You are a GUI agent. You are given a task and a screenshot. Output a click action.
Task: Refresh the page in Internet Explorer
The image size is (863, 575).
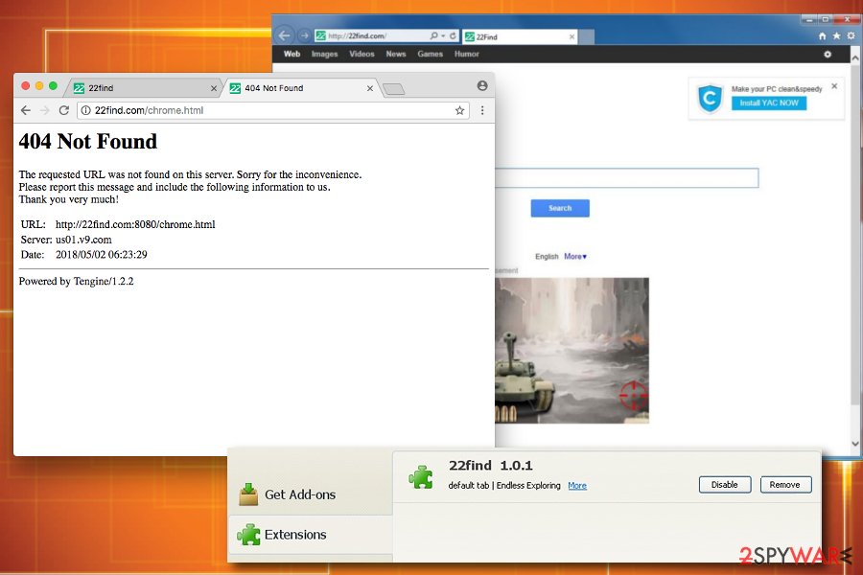(x=453, y=35)
